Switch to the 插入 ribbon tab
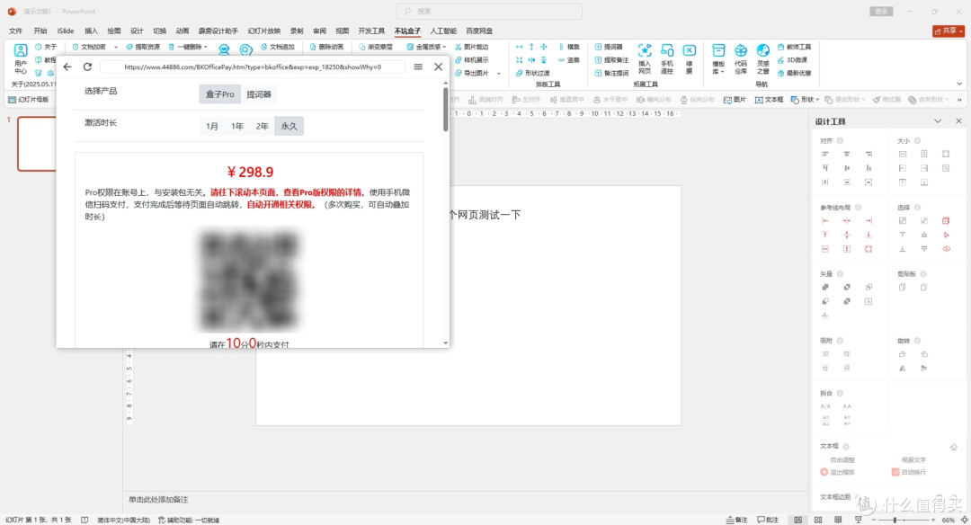Image resolution: width=971 pixels, height=525 pixels. [91, 31]
